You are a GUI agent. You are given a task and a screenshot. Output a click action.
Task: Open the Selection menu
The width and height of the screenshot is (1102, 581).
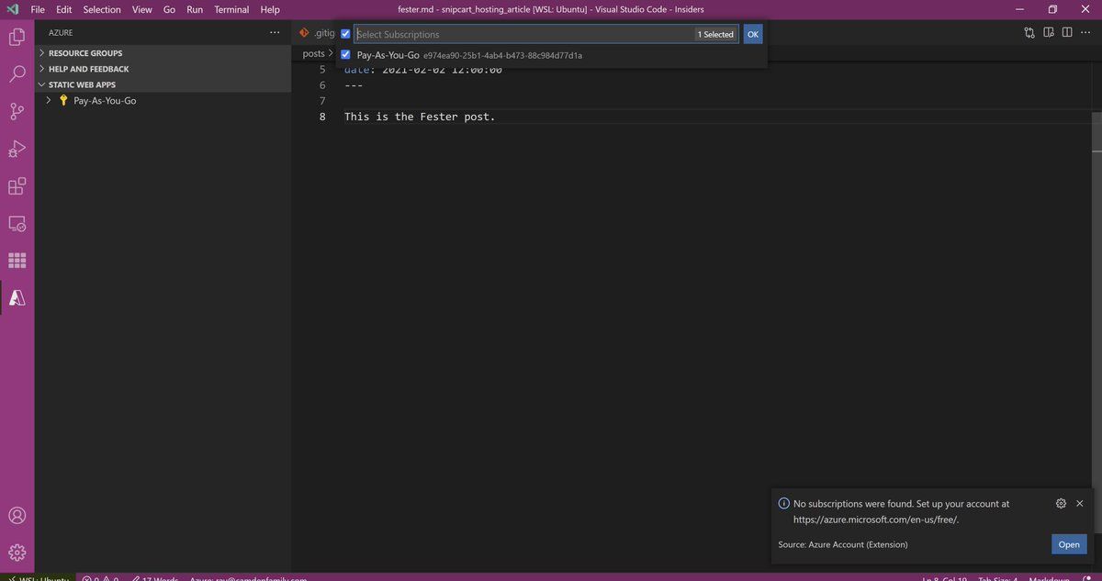[x=101, y=9]
